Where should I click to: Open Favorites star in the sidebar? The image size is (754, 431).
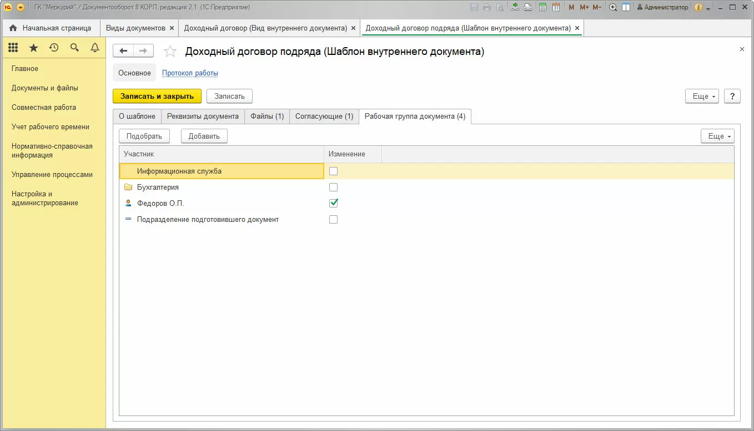click(33, 48)
